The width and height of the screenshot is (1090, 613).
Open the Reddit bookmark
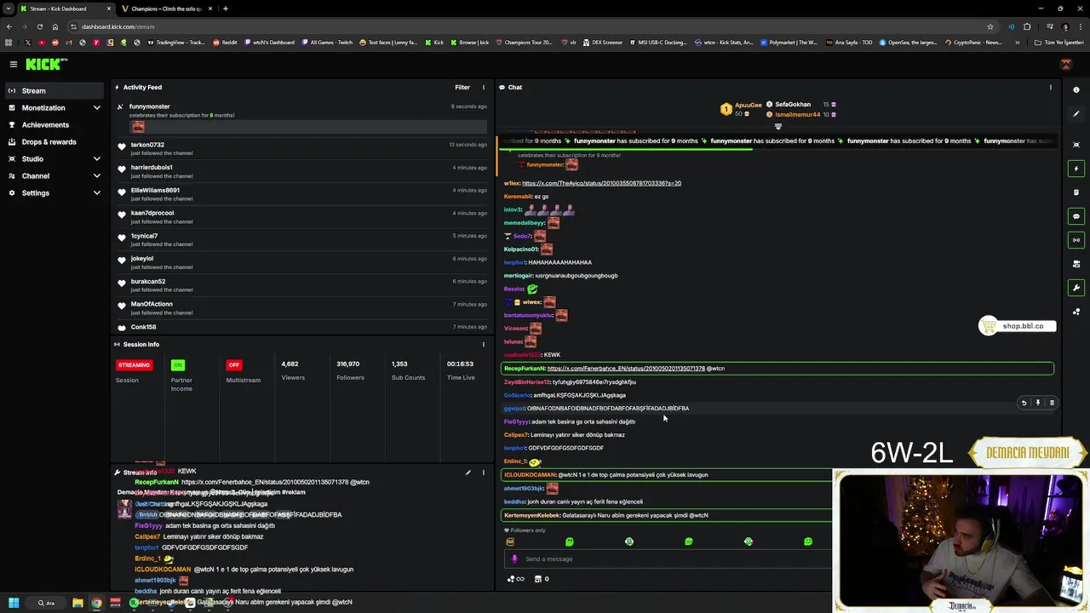pos(225,43)
